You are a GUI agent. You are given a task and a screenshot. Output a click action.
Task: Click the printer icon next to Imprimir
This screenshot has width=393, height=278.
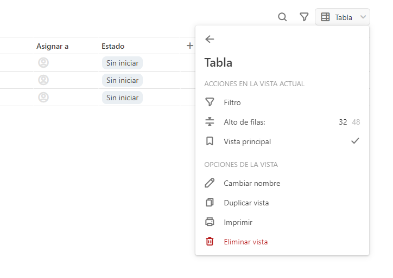point(210,222)
